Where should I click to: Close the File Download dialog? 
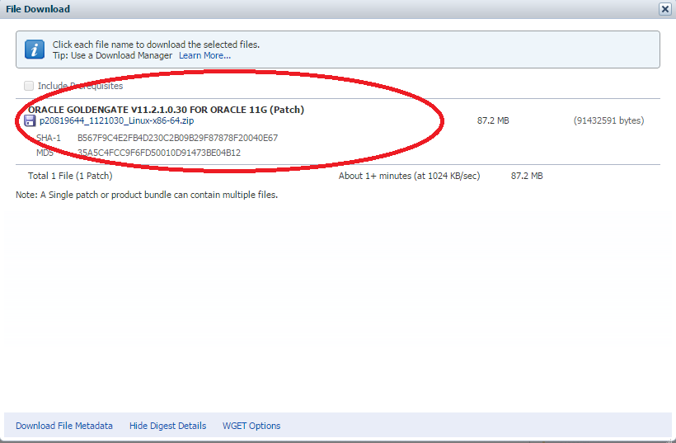(664, 9)
